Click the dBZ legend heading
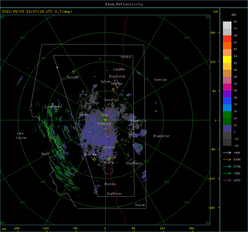Viewport: 248px width, 232px height. pyautogui.click(x=234, y=15)
